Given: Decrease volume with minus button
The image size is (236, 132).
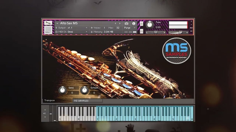Looking at the screenshot, I should 170,32.
